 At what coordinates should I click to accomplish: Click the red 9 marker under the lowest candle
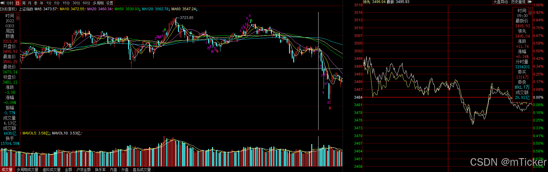pyautogui.click(x=330, y=108)
